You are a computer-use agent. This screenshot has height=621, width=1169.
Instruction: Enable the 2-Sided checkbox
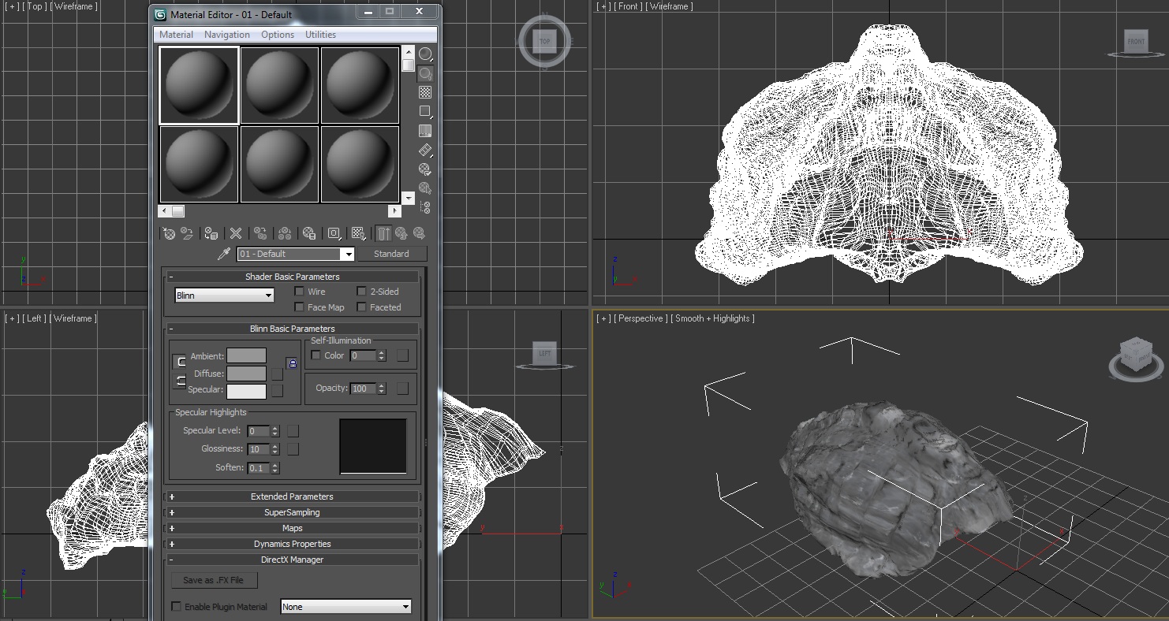click(x=362, y=292)
